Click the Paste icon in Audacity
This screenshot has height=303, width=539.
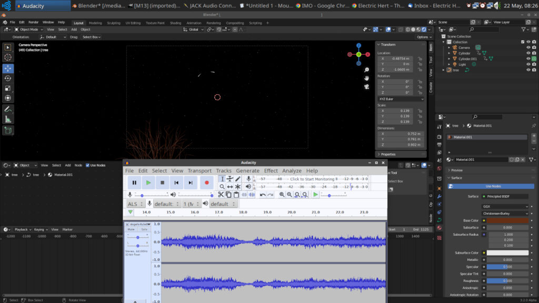tap(236, 195)
